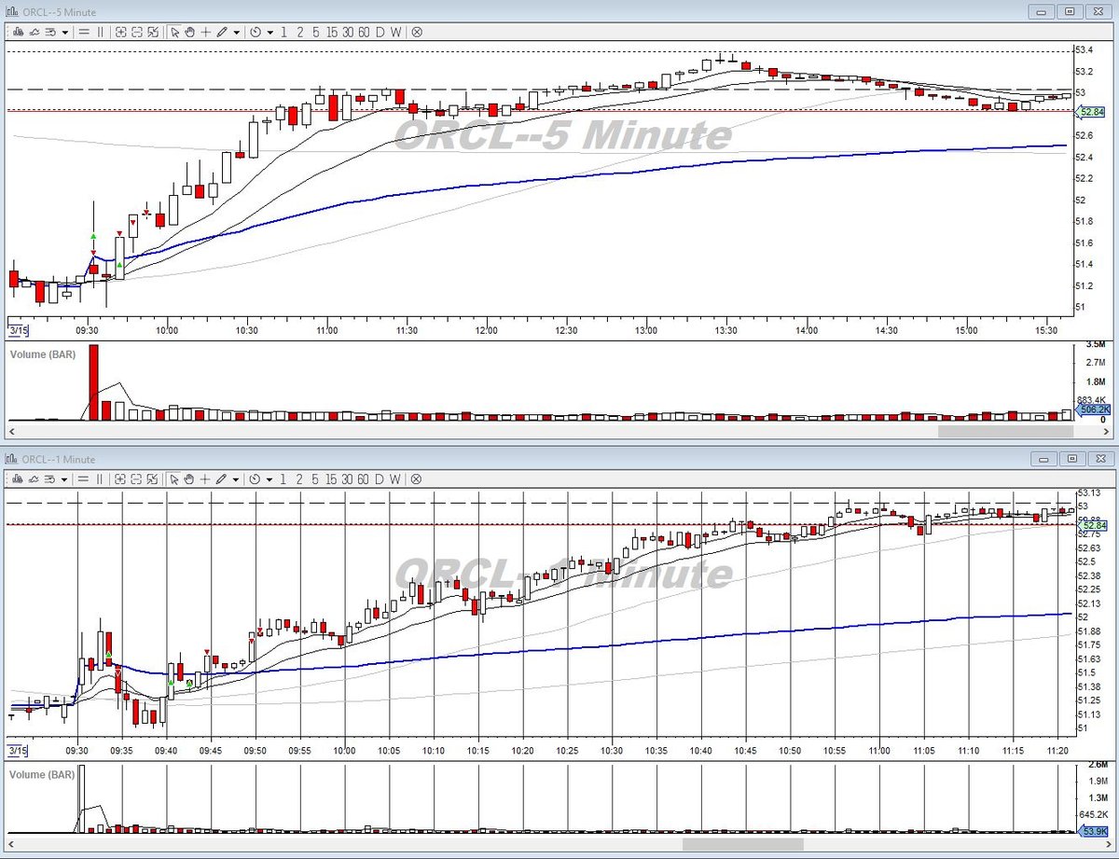The height and width of the screenshot is (859, 1119).
Task: Select vertical lines tool in 5 Minute chart
Action: (x=101, y=32)
